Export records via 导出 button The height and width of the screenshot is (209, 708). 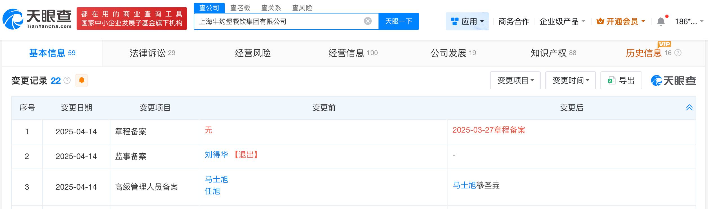pos(621,81)
